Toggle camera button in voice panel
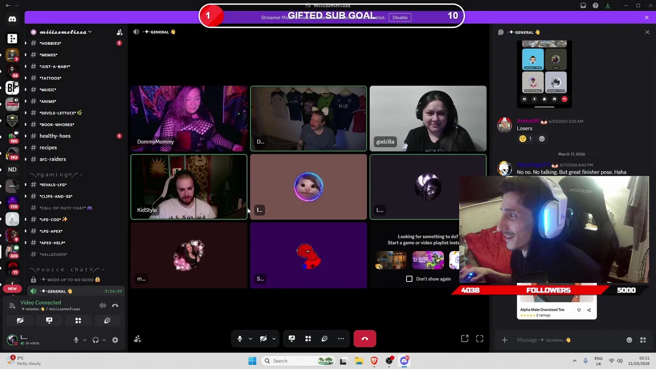The height and width of the screenshot is (369, 656). click(20, 320)
